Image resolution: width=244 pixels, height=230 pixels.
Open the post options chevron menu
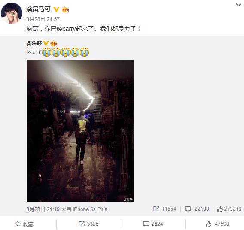click(x=238, y=5)
